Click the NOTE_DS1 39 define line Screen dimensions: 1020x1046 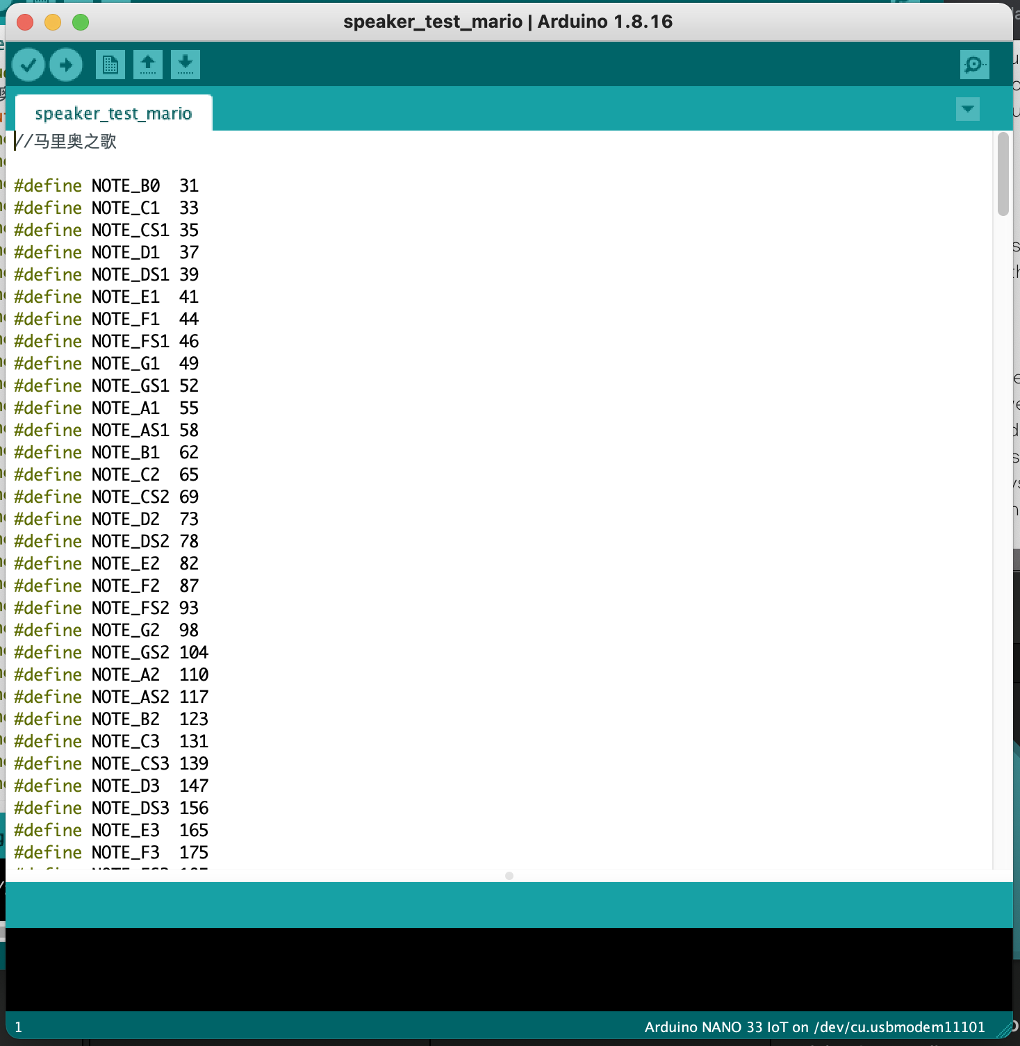point(106,274)
